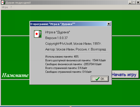Select the 'Версия 1.0.0.37' text
The height and width of the screenshot is (107, 140).
[56, 38]
